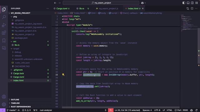200x112 pixels.
Task: Close the index.html tab
Action: (x=143, y=8)
